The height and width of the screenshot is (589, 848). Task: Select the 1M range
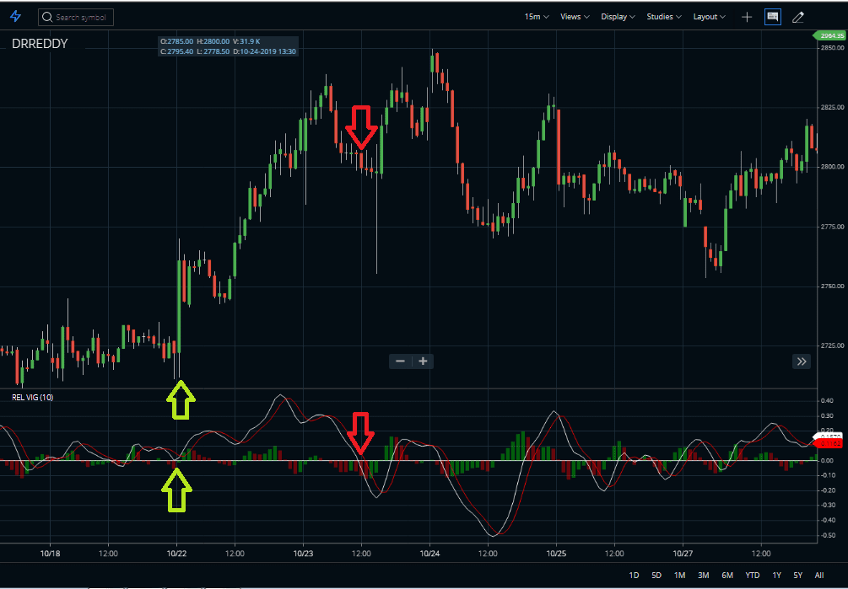(679, 575)
